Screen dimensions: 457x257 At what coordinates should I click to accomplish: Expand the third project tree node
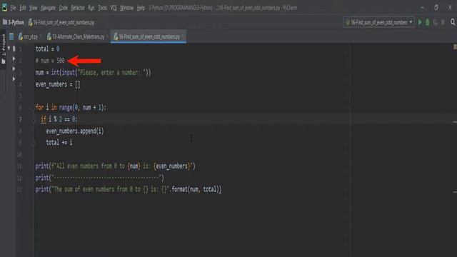[14, 69]
